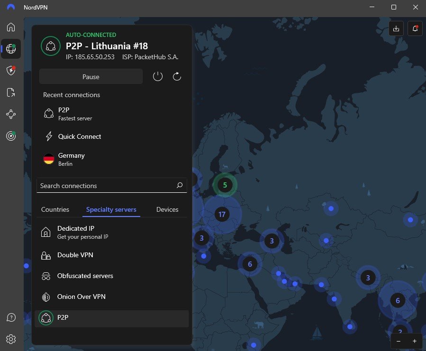
Task: Choose Quick Connect from recent connections
Action: (x=111, y=136)
